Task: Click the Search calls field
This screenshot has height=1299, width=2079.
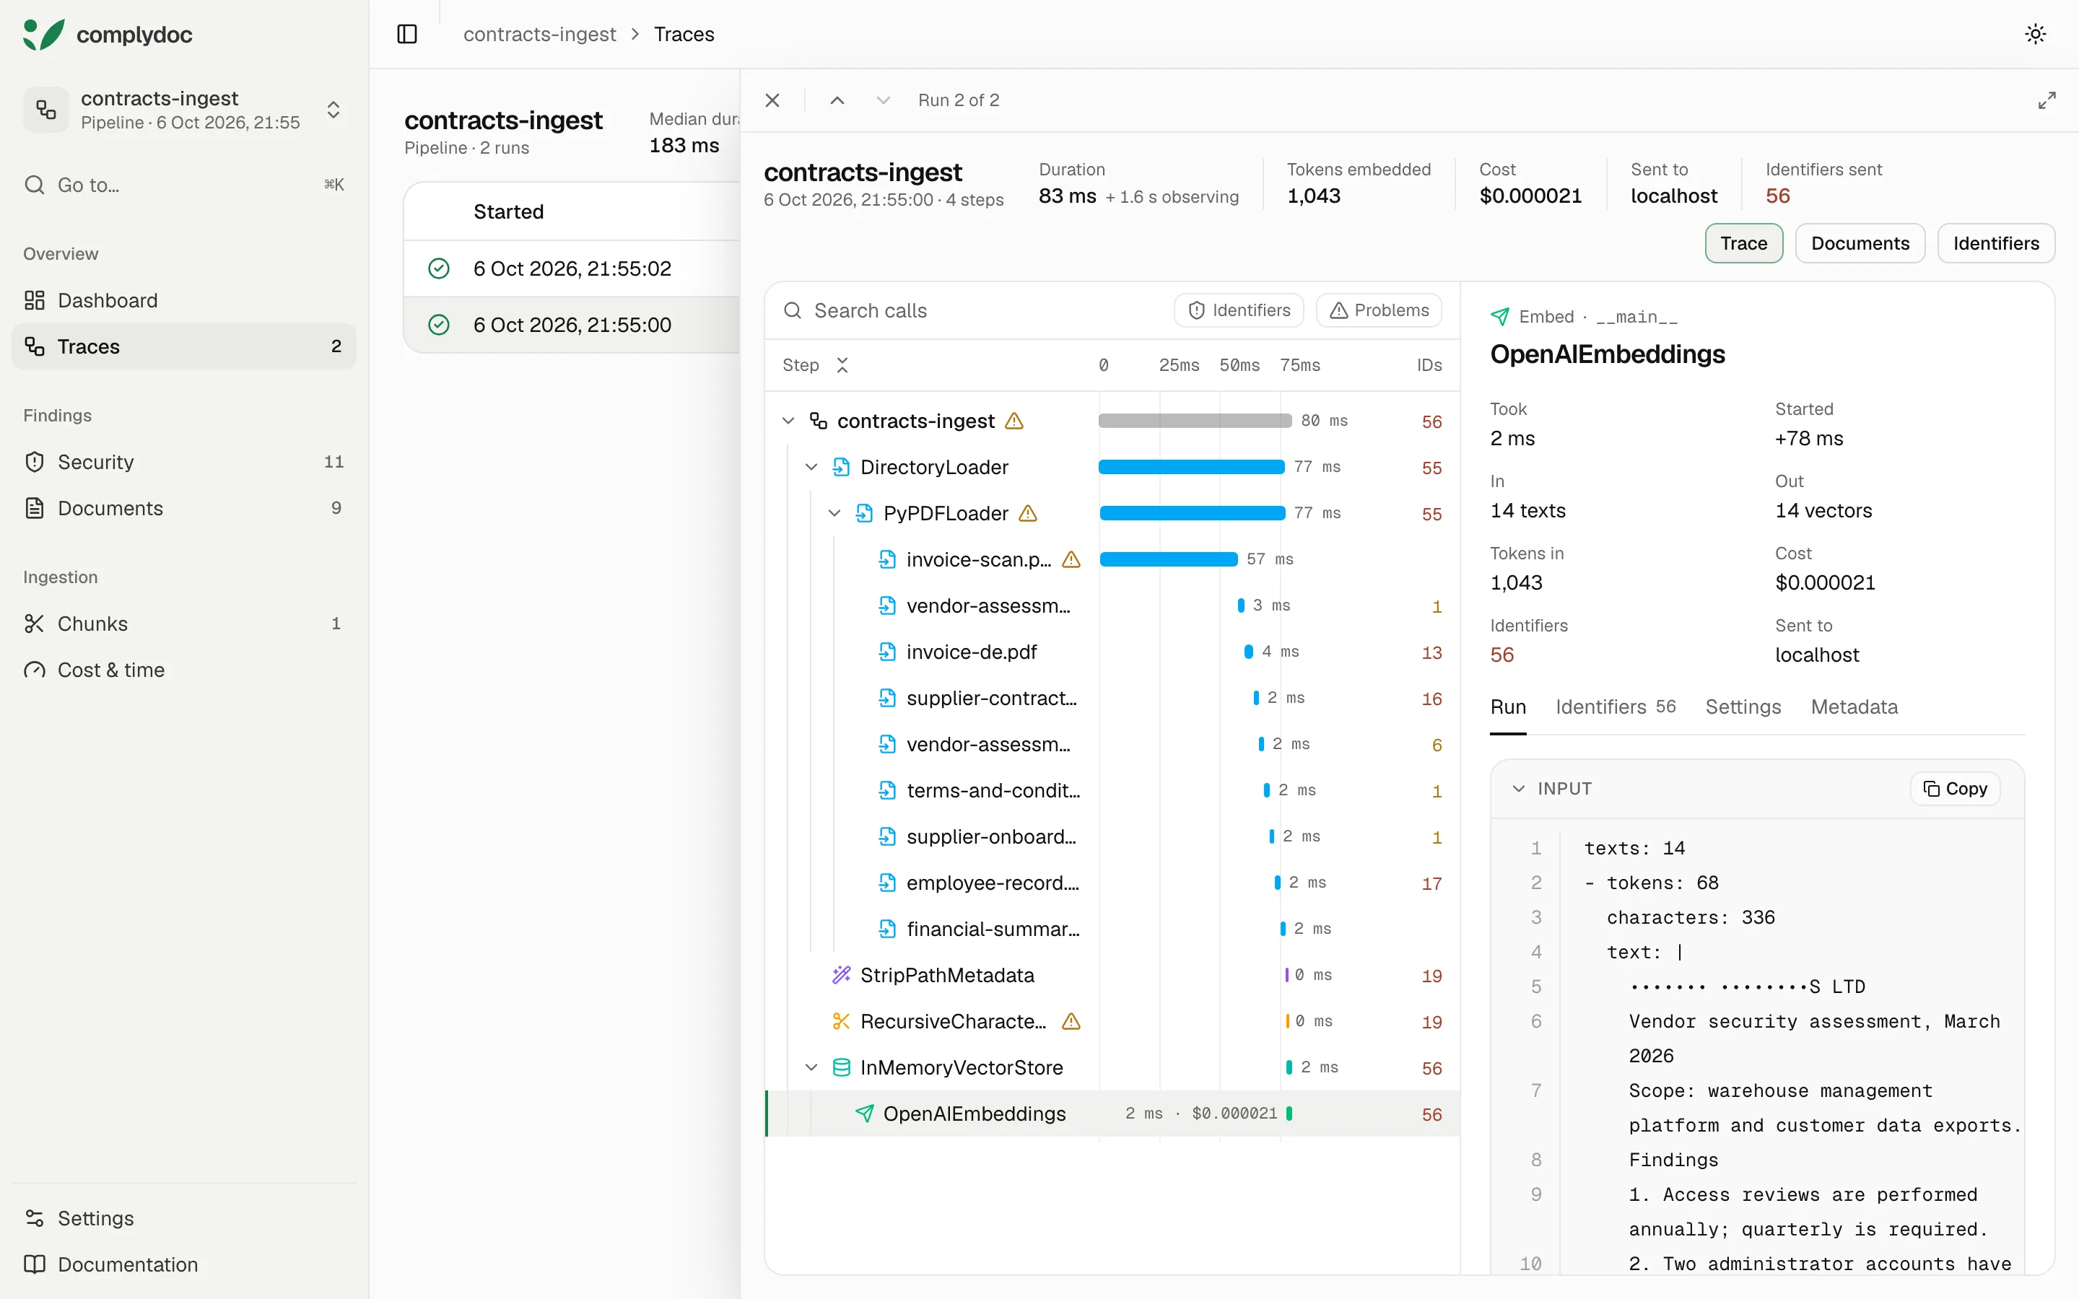Action: point(971,310)
